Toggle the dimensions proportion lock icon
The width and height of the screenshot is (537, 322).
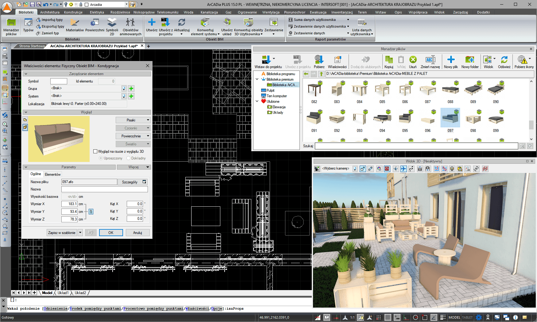(91, 212)
